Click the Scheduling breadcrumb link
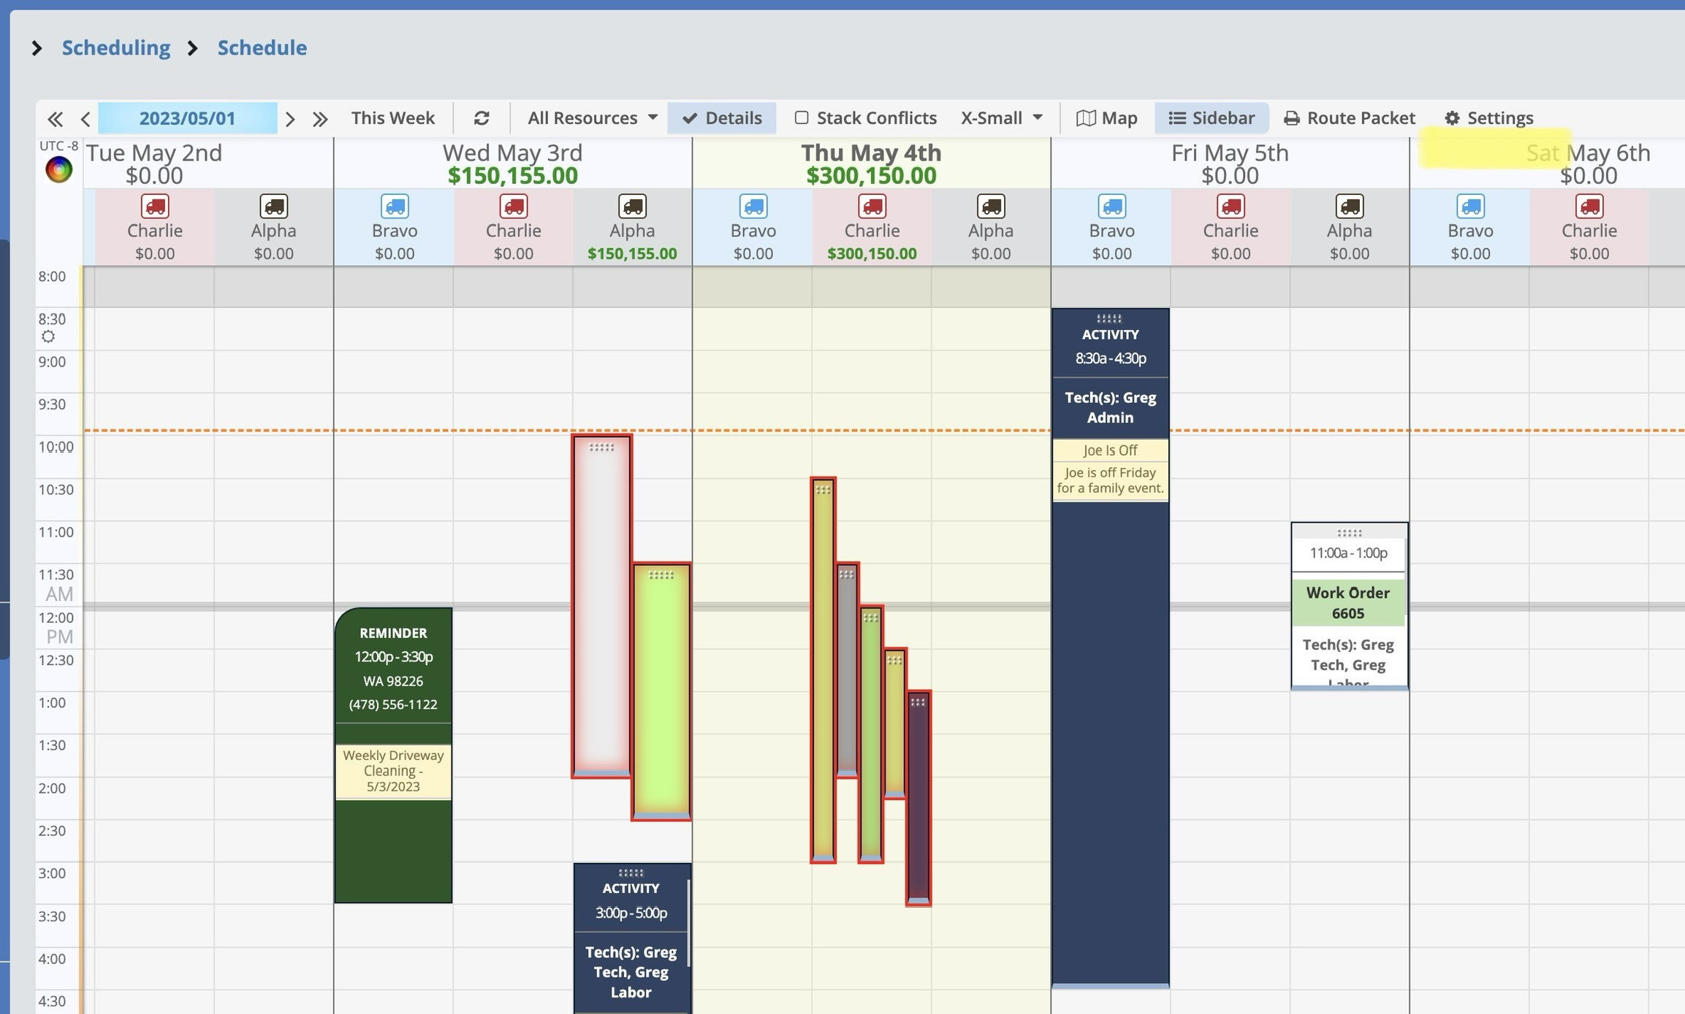Viewport: 1685px width, 1014px height. click(x=115, y=48)
